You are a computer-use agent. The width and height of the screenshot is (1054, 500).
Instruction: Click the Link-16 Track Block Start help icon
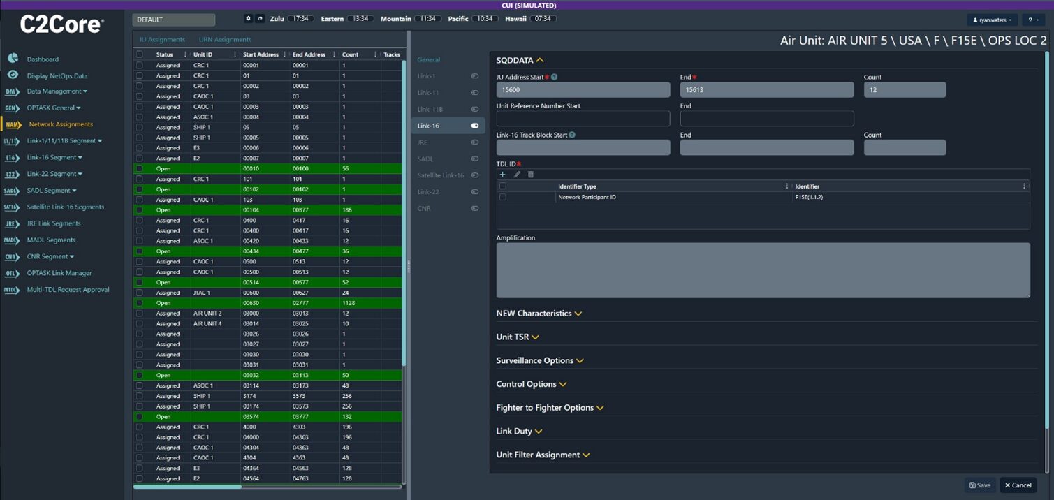(572, 135)
